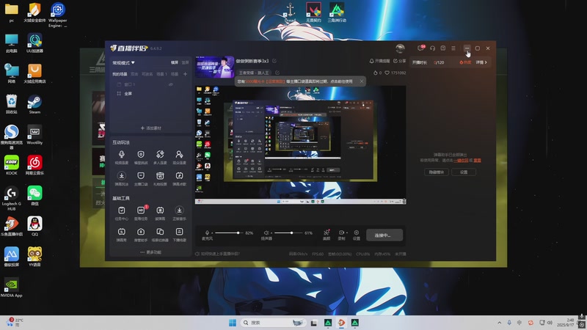
Task: Click the stream preview canvas
Action: point(300,145)
